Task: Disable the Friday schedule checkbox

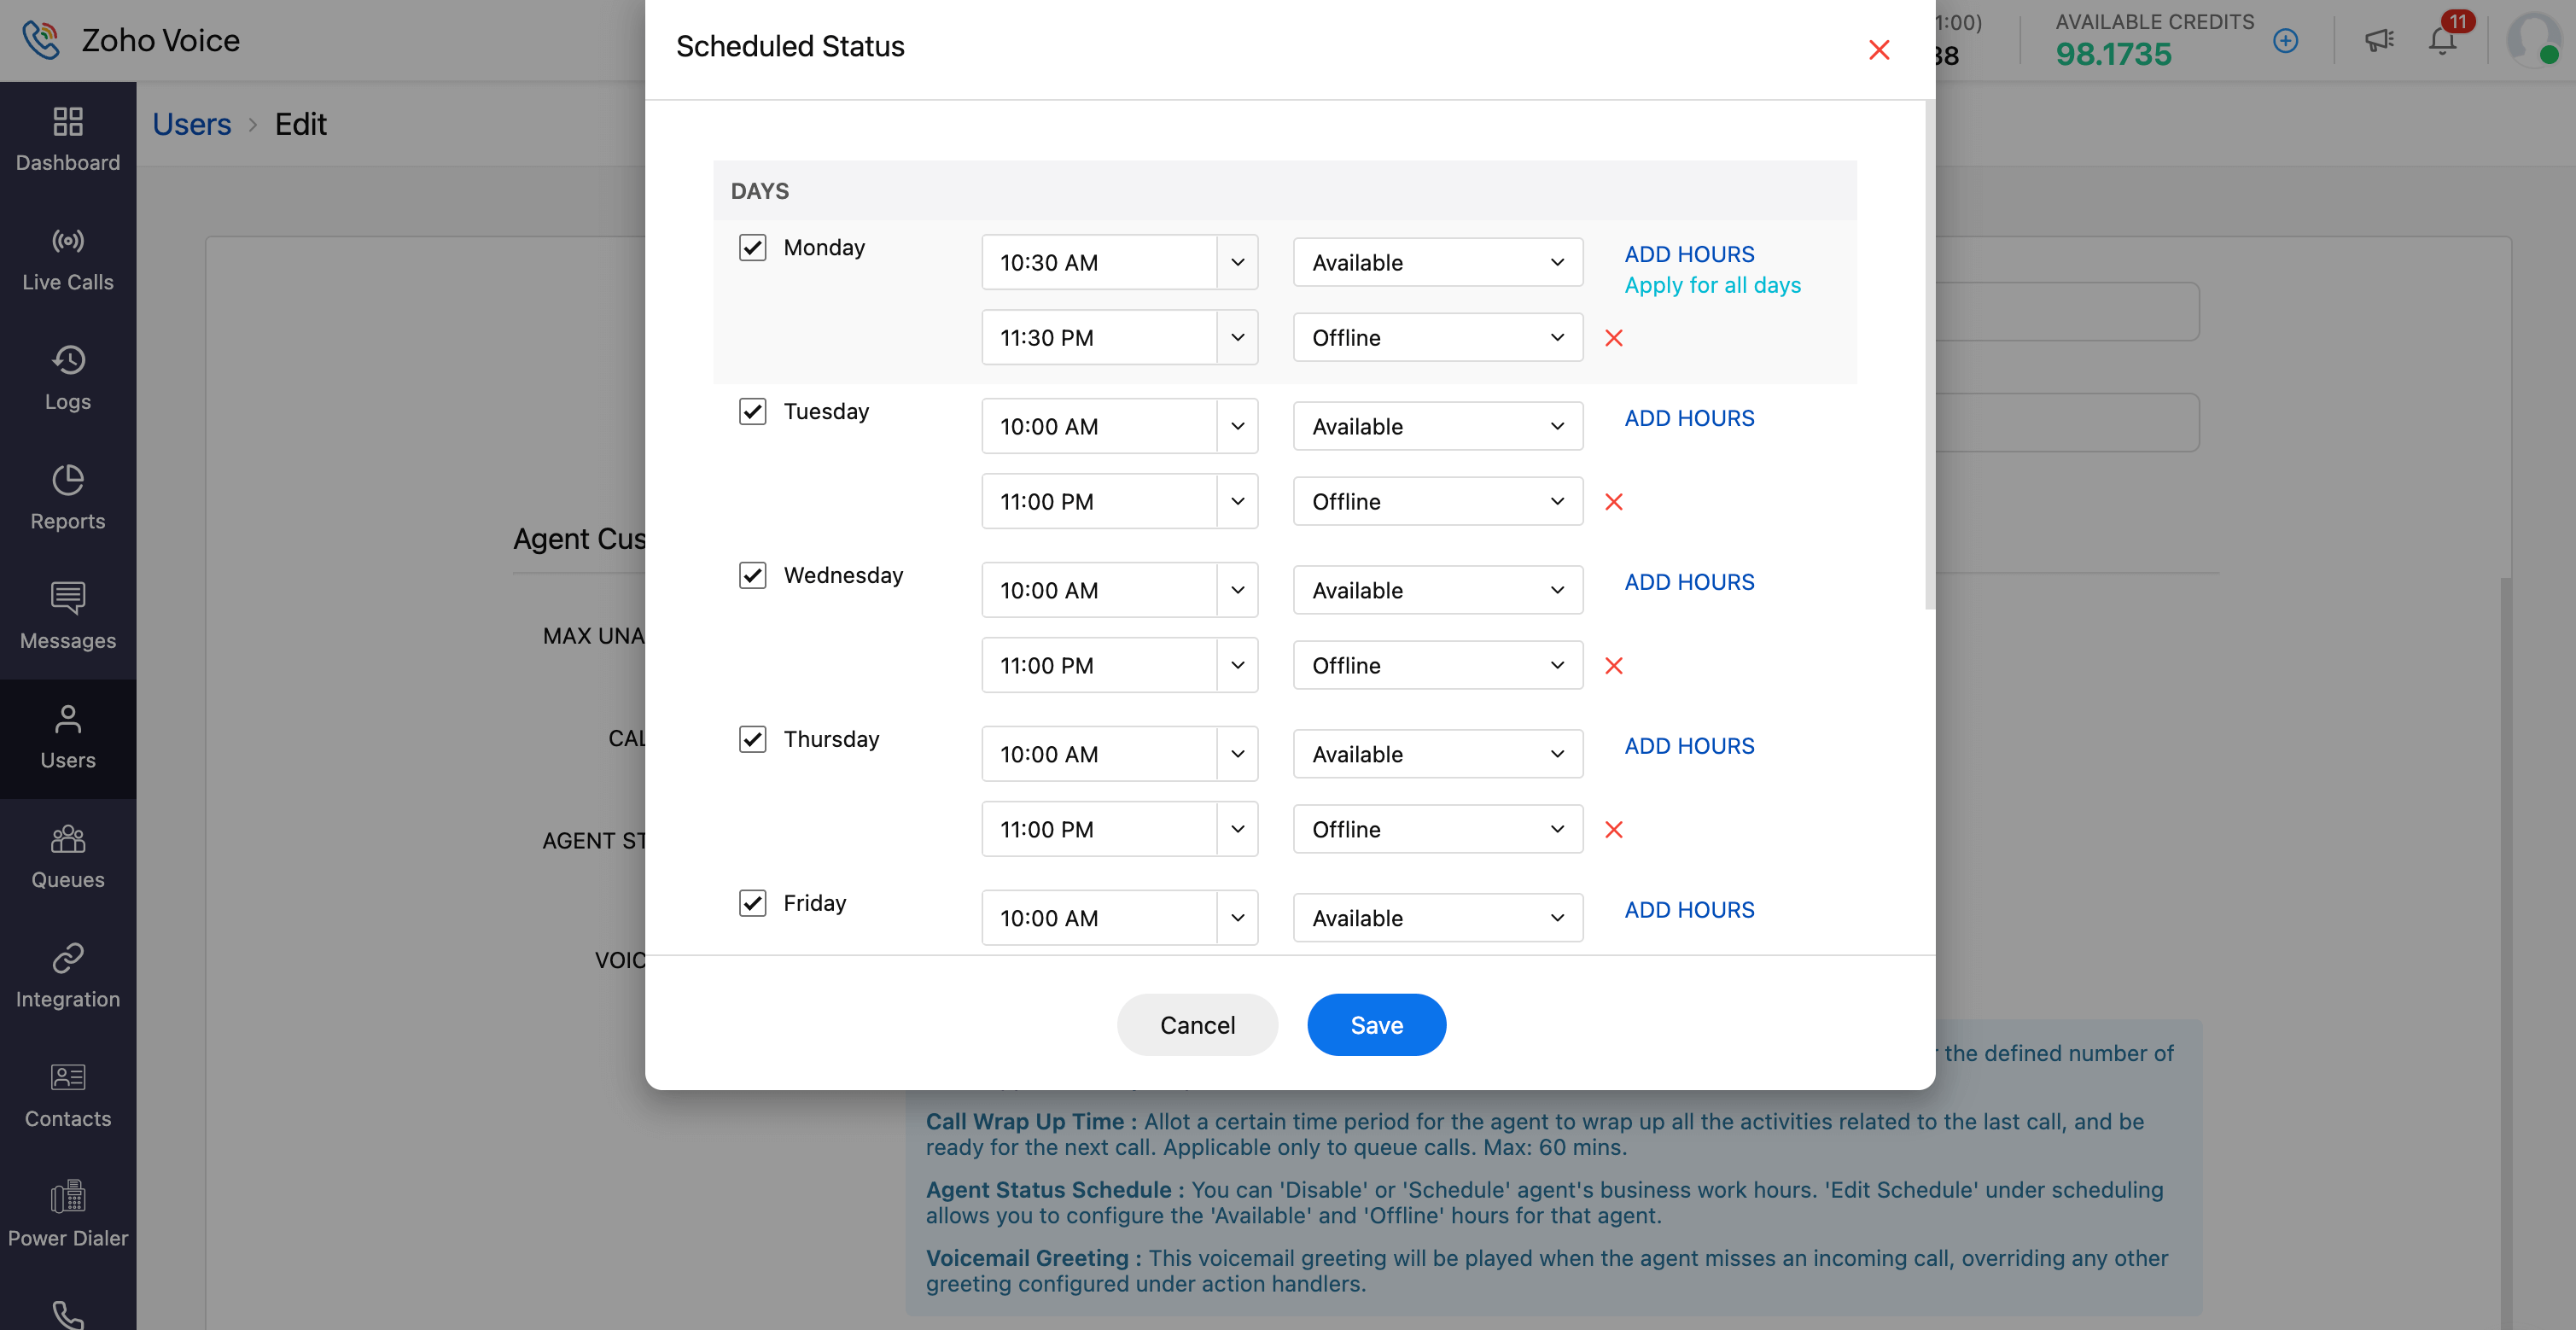Action: 752,904
